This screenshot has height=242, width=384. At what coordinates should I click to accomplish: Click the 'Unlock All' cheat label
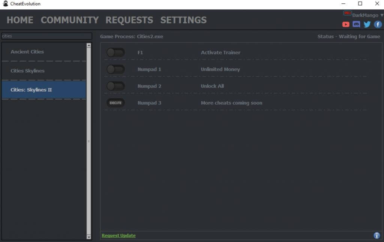click(x=212, y=86)
